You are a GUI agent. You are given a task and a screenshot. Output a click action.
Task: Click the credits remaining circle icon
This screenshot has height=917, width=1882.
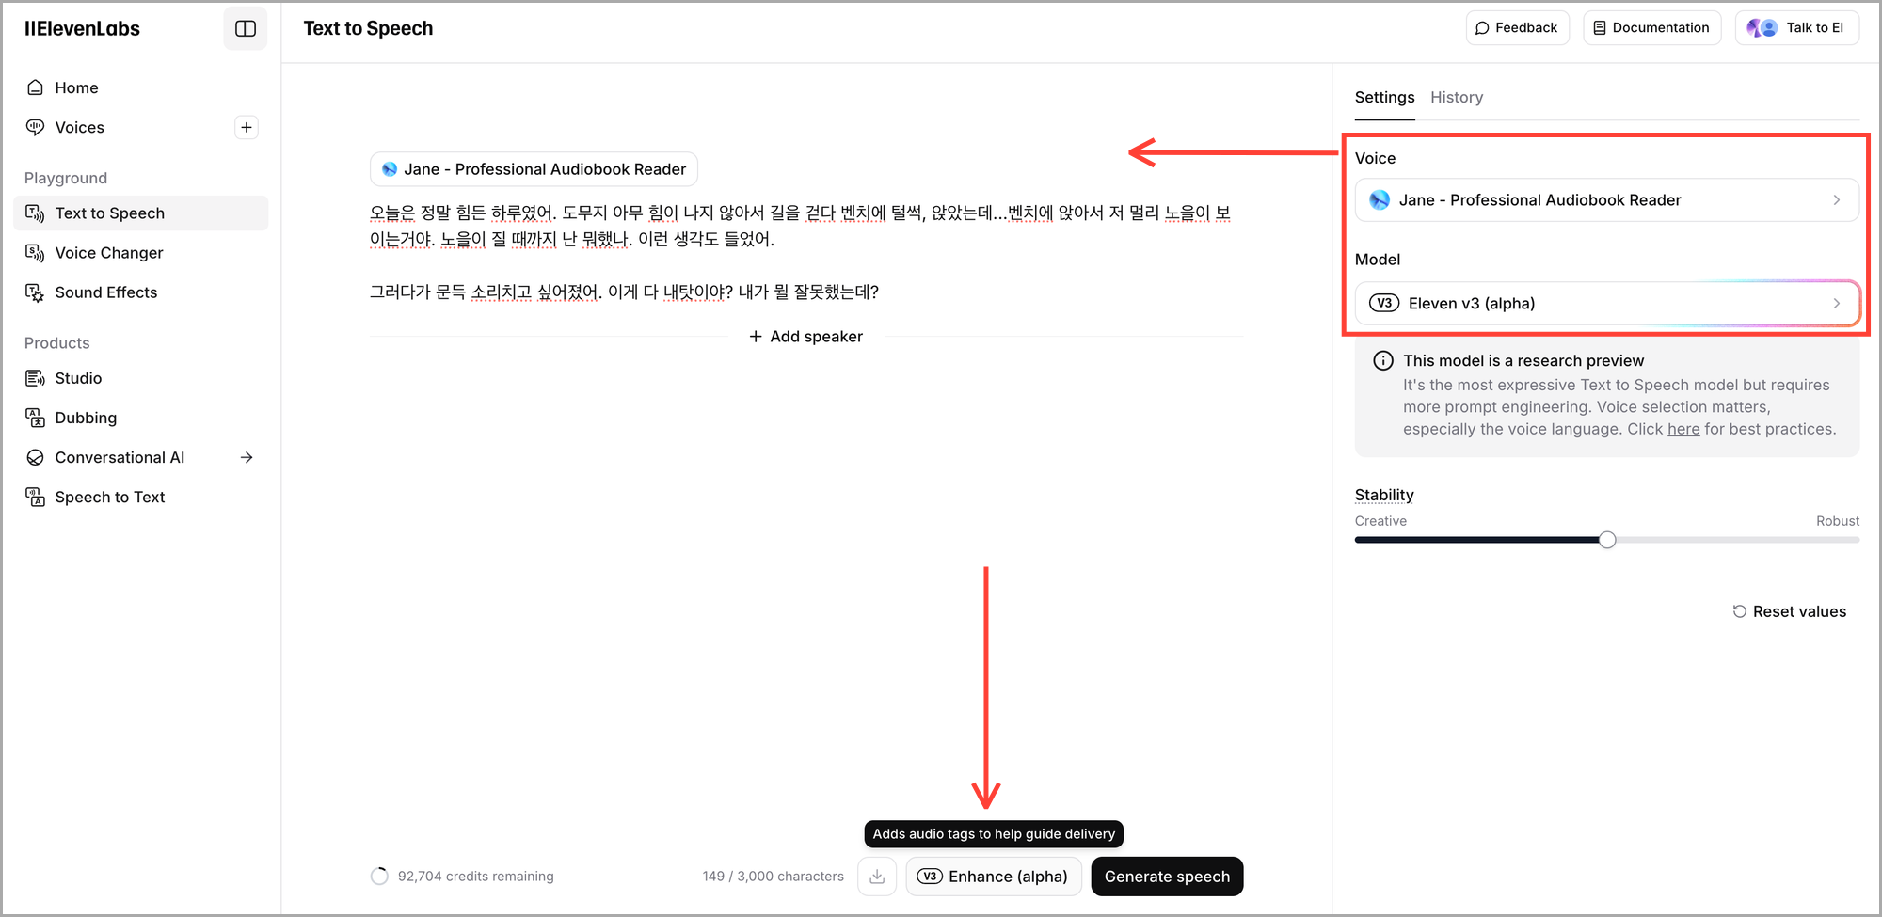click(x=379, y=877)
